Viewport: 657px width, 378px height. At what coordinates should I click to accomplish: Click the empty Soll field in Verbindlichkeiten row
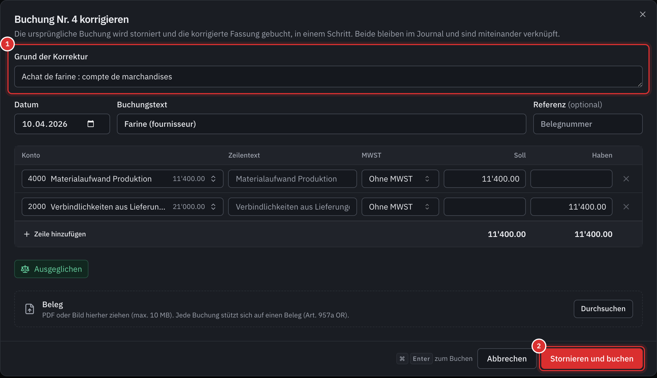tap(484, 207)
